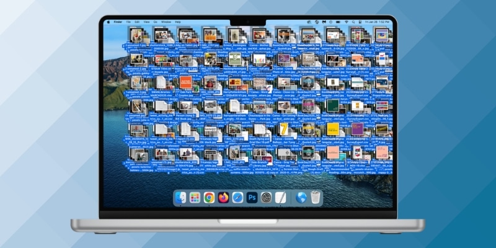Open the Apple menu
This screenshot has width=496, height=248.
pyautogui.click(x=108, y=22)
